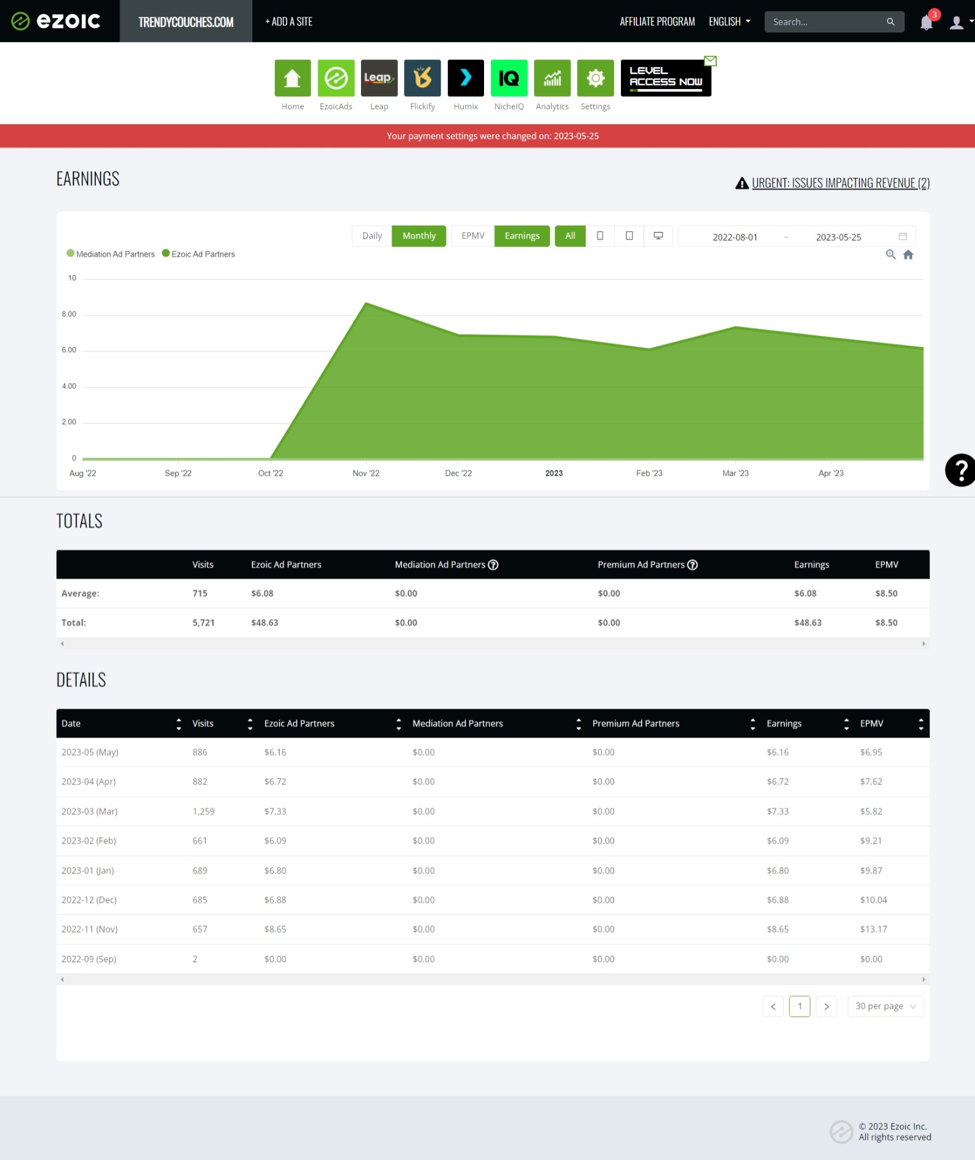This screenshot has width=975, height=1160.
Task: Toggle Ezoic Ad Partners legend series
Action: coord(199,254)
